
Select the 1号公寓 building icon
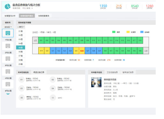point(8,33)
